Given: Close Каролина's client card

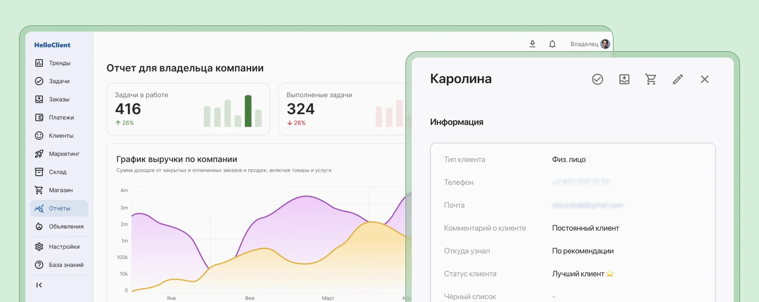Looking at the screenshot, I should tap(705, 80).
